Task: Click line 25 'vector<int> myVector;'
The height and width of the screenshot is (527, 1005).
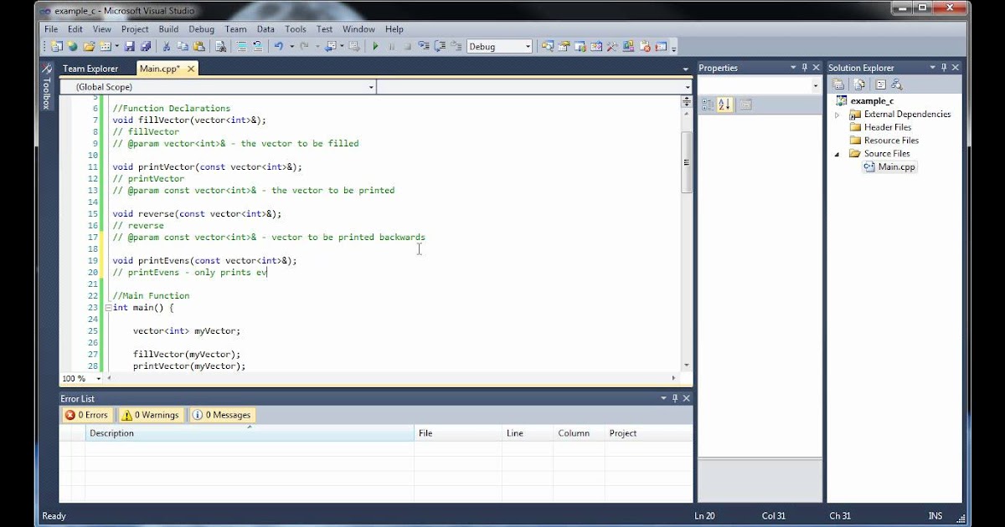Action: point(186,331)
